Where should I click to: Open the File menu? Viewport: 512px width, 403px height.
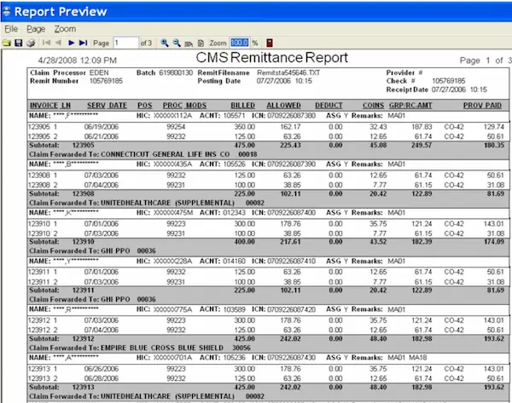coord(11,29)
